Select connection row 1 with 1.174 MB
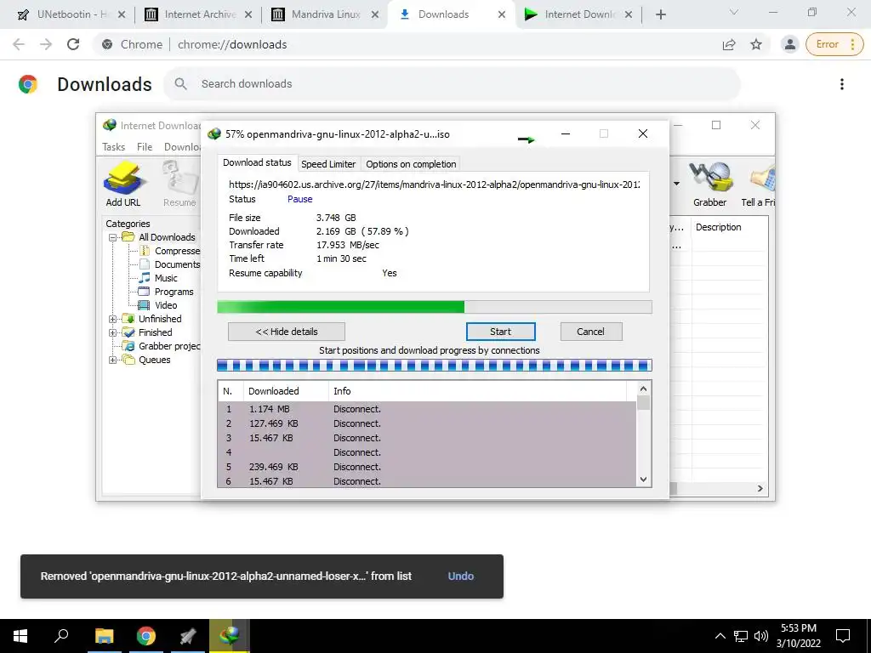 [427, 409]
